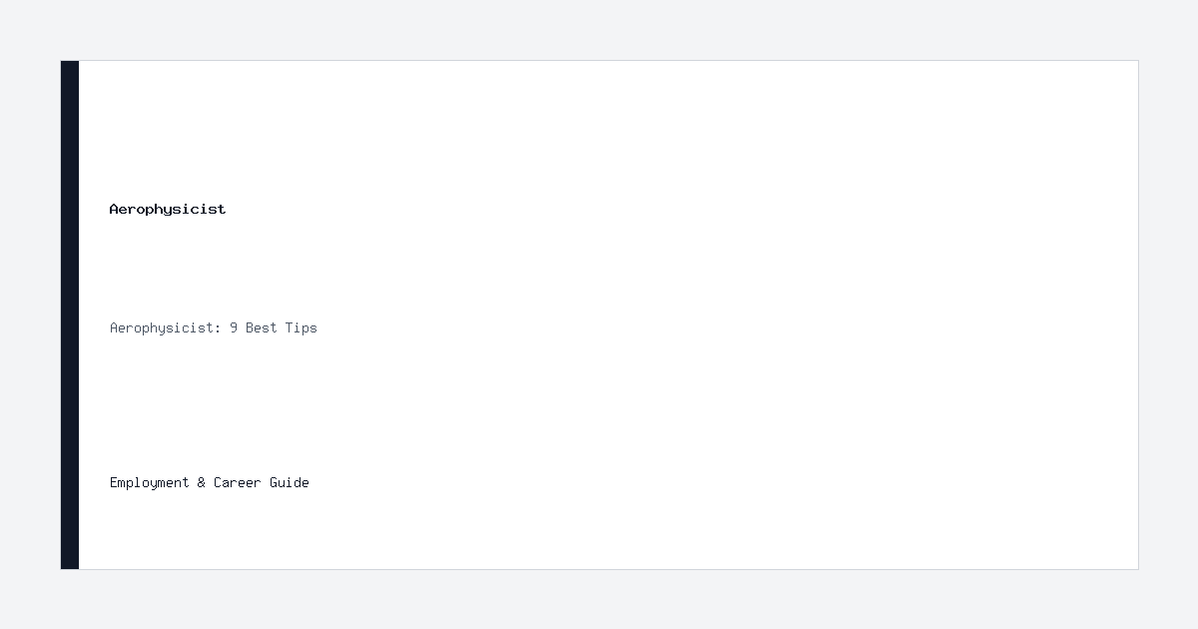Viewport: 1198px width, 629px height.
Task: Click the word "Best" in the subtitle
Action: click(262, 328)
